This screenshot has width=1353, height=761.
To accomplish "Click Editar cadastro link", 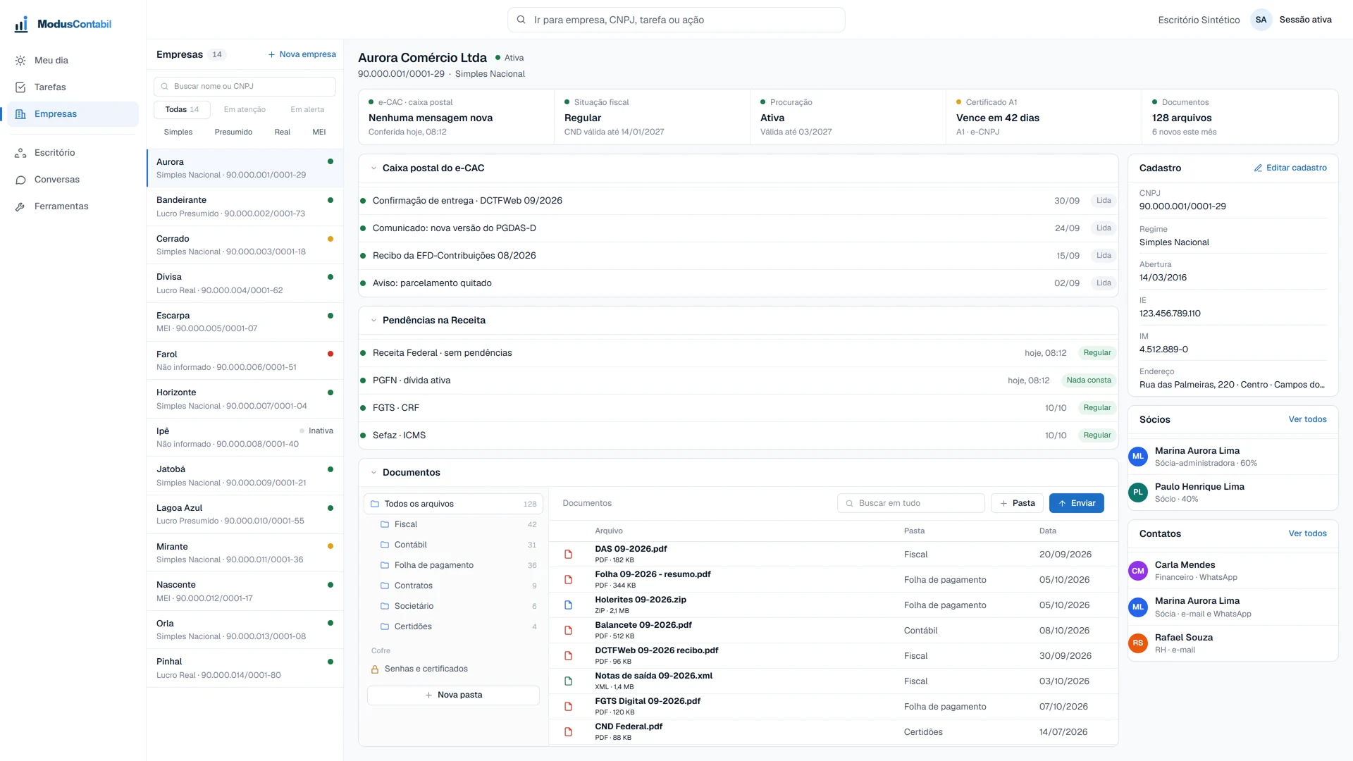I will [1290, 168].
